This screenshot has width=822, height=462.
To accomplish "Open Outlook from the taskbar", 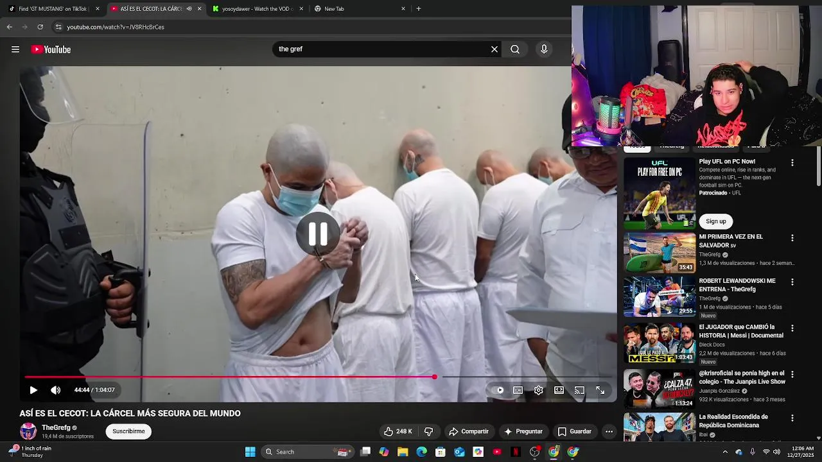I will click(459, 452).
